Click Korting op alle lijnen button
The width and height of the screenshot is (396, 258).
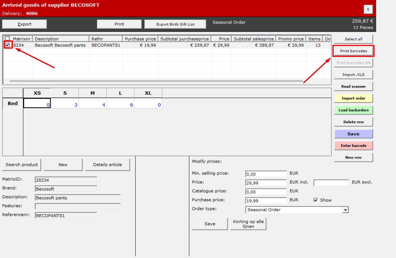pyautogui.click(x=248, y=224)
